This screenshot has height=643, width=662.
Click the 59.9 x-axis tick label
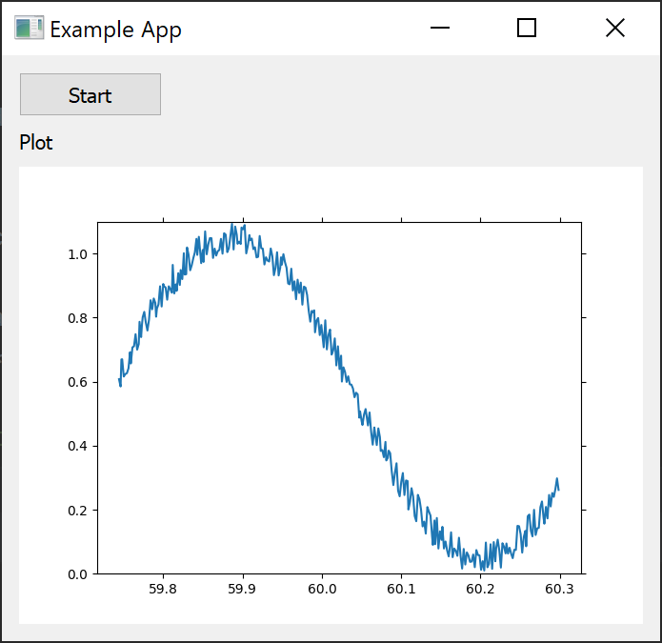(242, 589)
